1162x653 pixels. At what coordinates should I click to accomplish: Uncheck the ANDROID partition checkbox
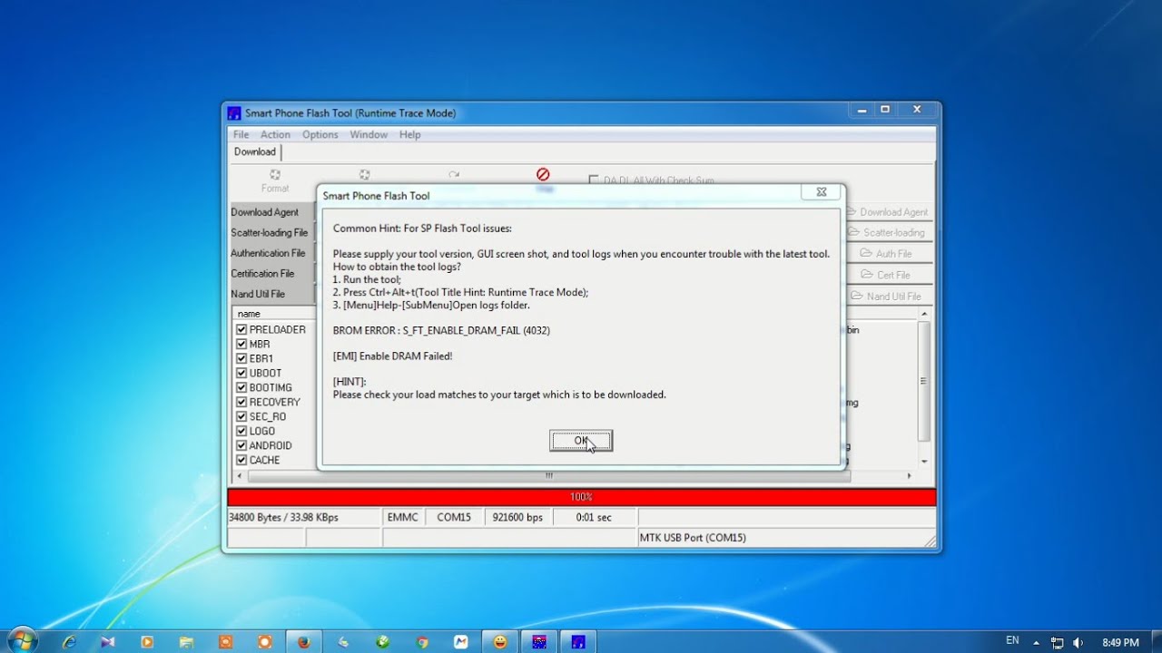241,445
